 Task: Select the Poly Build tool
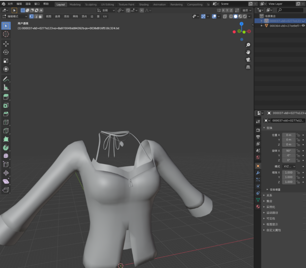click(x=6, y=139)
